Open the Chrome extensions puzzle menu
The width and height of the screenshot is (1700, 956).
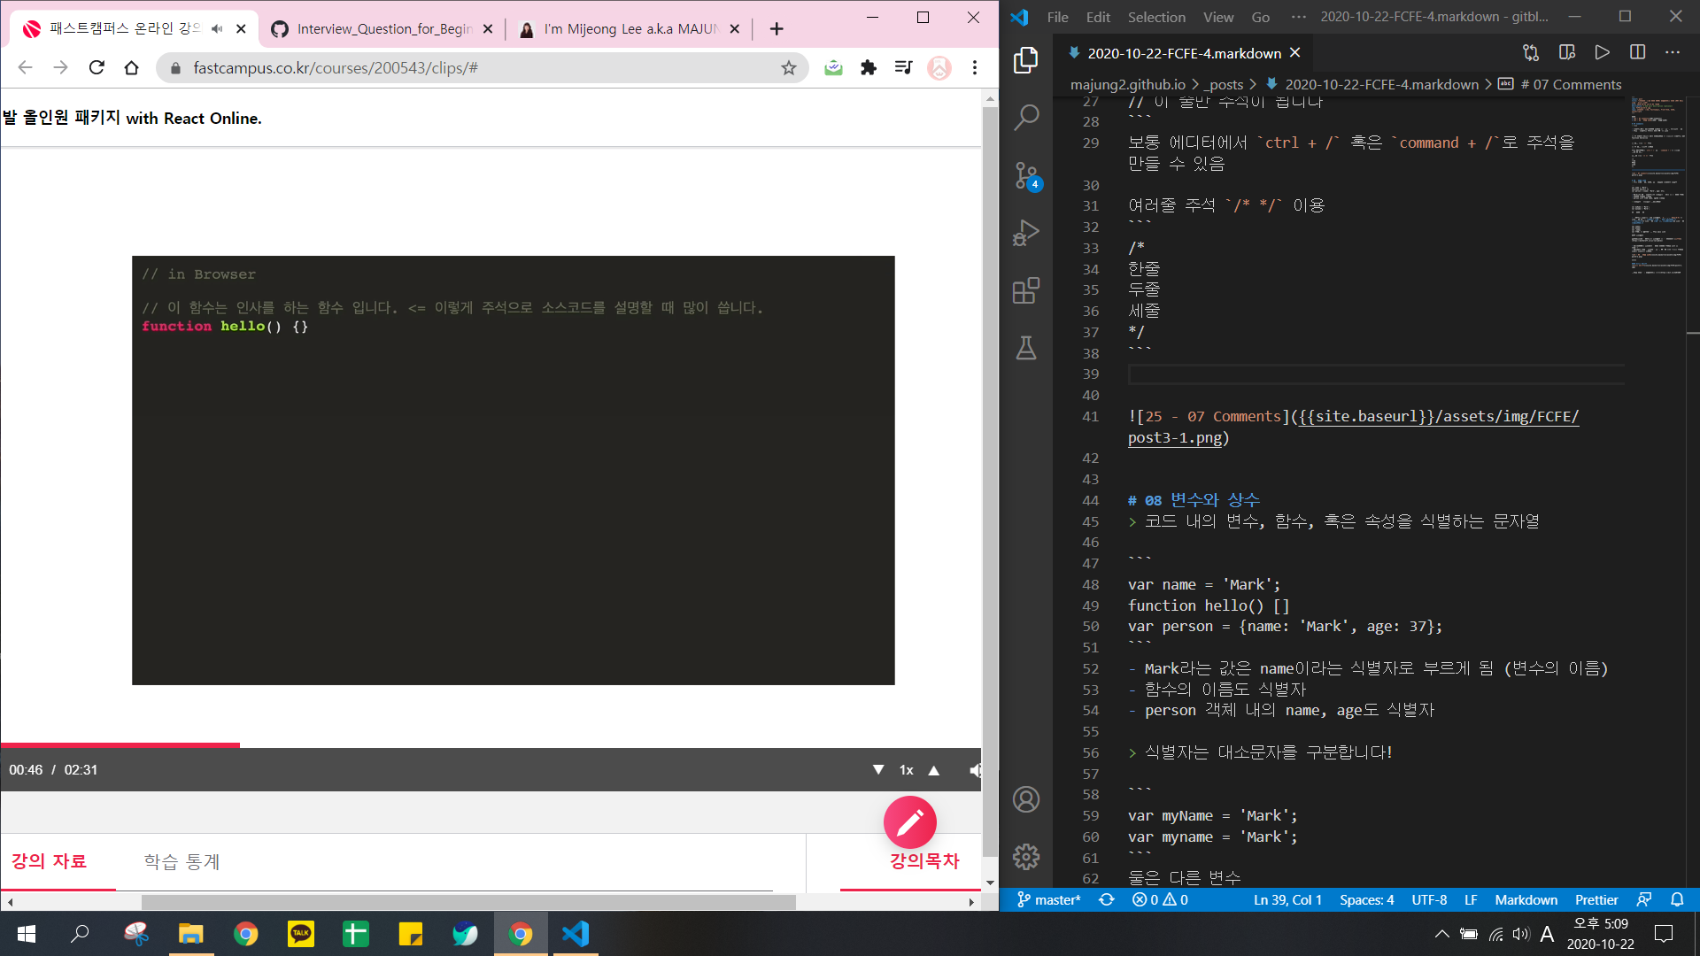coord(869,68)
